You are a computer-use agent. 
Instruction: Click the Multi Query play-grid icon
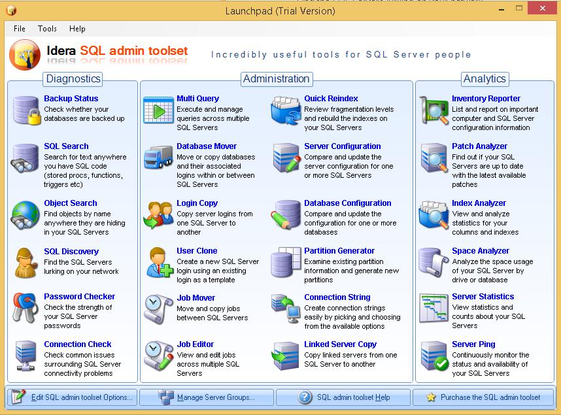pyautogui.click(x=158, y=110)
